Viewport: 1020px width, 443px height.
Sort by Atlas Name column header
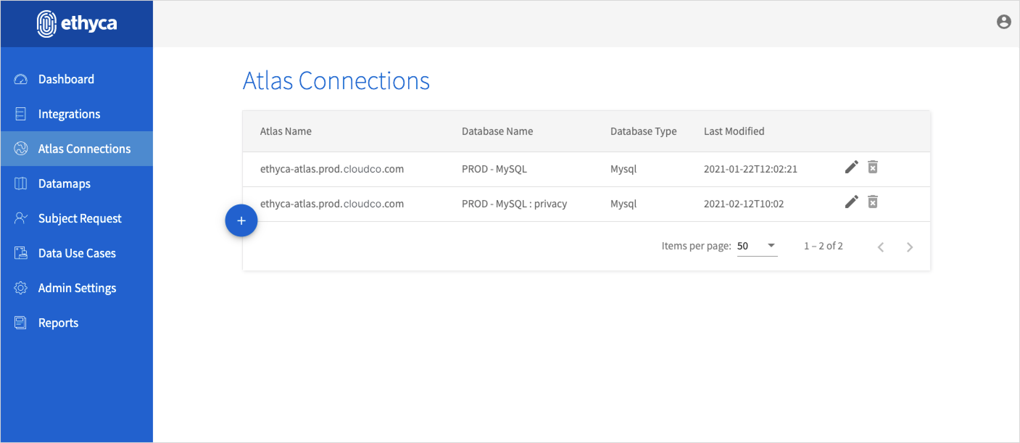pyautogui.click(x=286, y=132)
